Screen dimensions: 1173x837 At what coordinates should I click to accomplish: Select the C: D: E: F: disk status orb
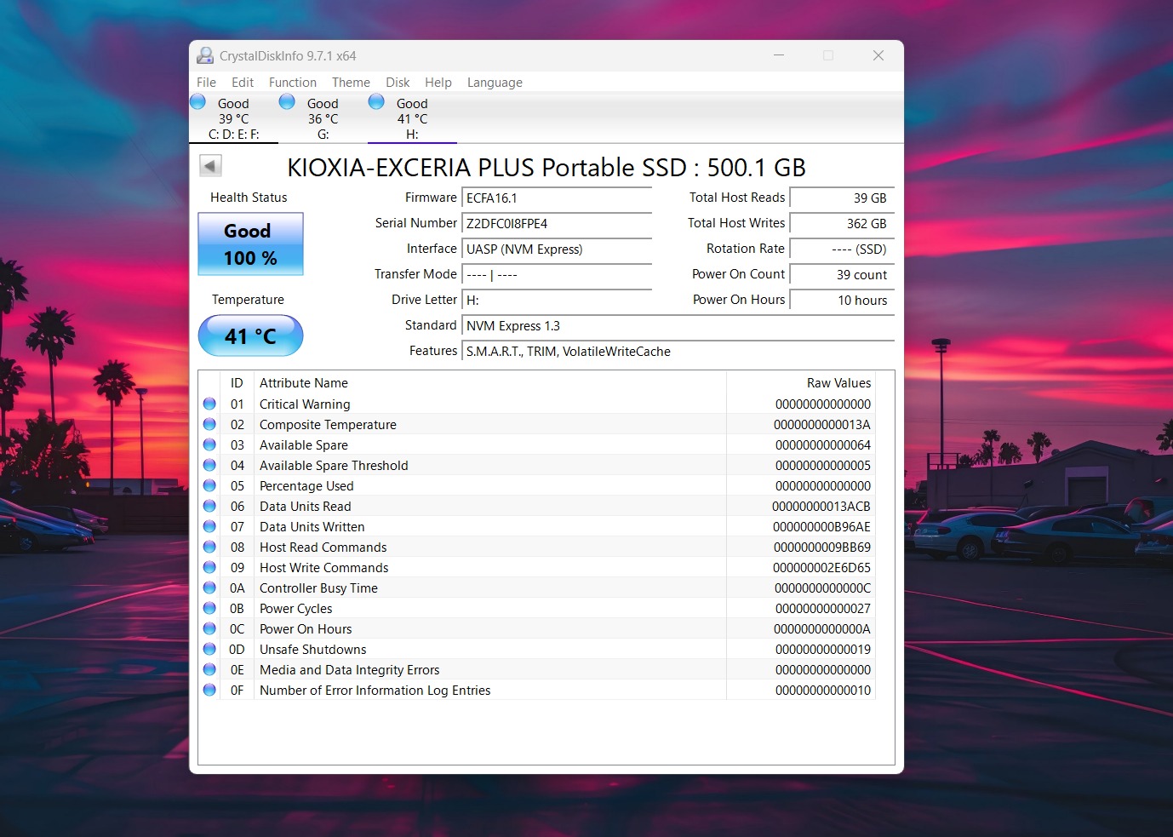pyautogui.click(x=198, y=102)
